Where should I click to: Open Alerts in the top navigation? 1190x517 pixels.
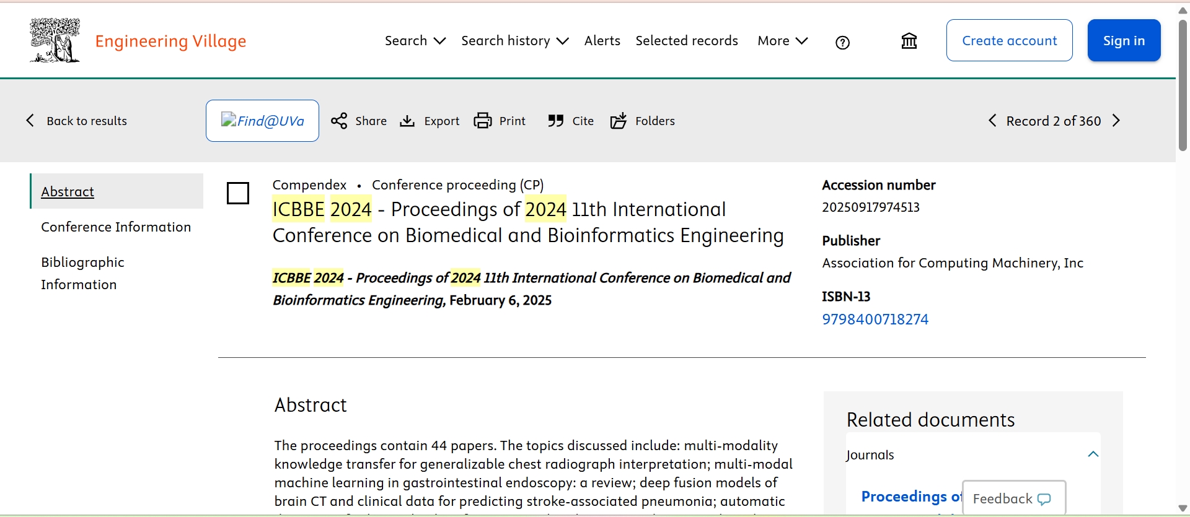602,41
